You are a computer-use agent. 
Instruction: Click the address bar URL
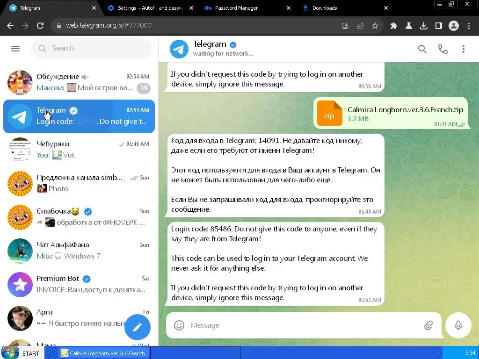click(x=109, y=25)
